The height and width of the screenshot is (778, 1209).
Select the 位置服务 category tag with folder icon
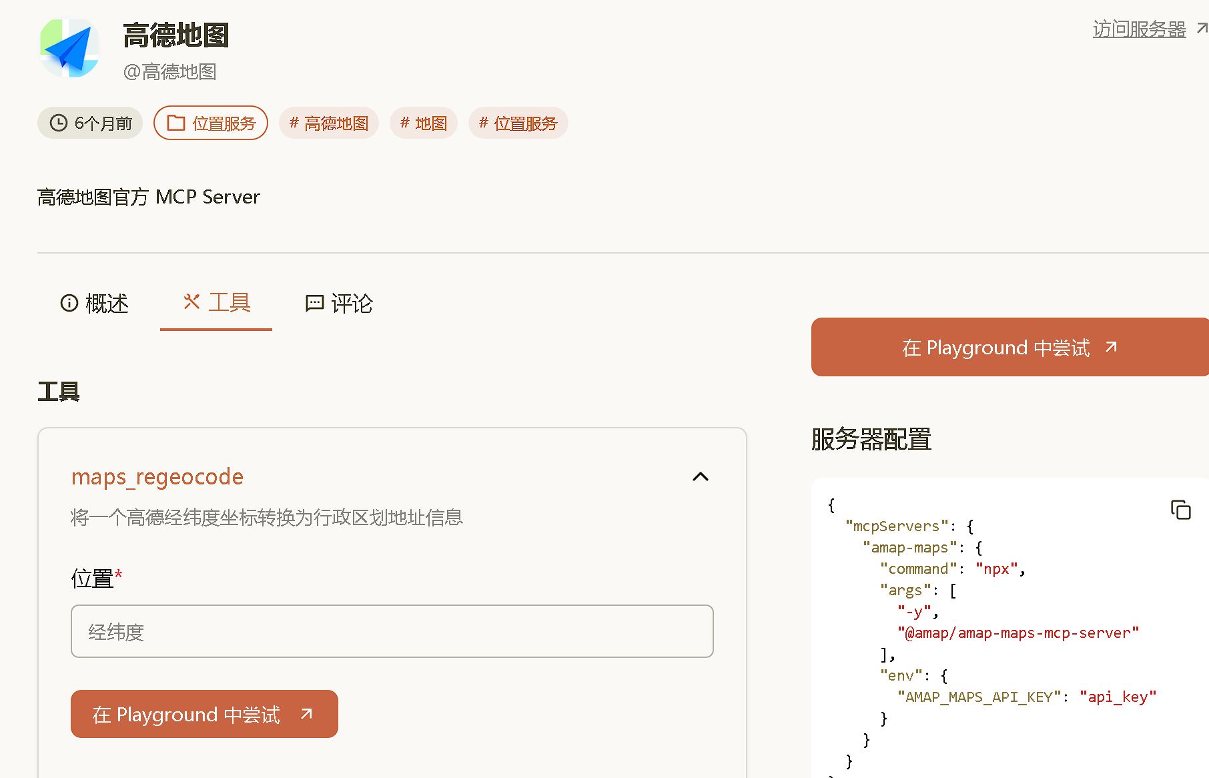pos(211,123)
